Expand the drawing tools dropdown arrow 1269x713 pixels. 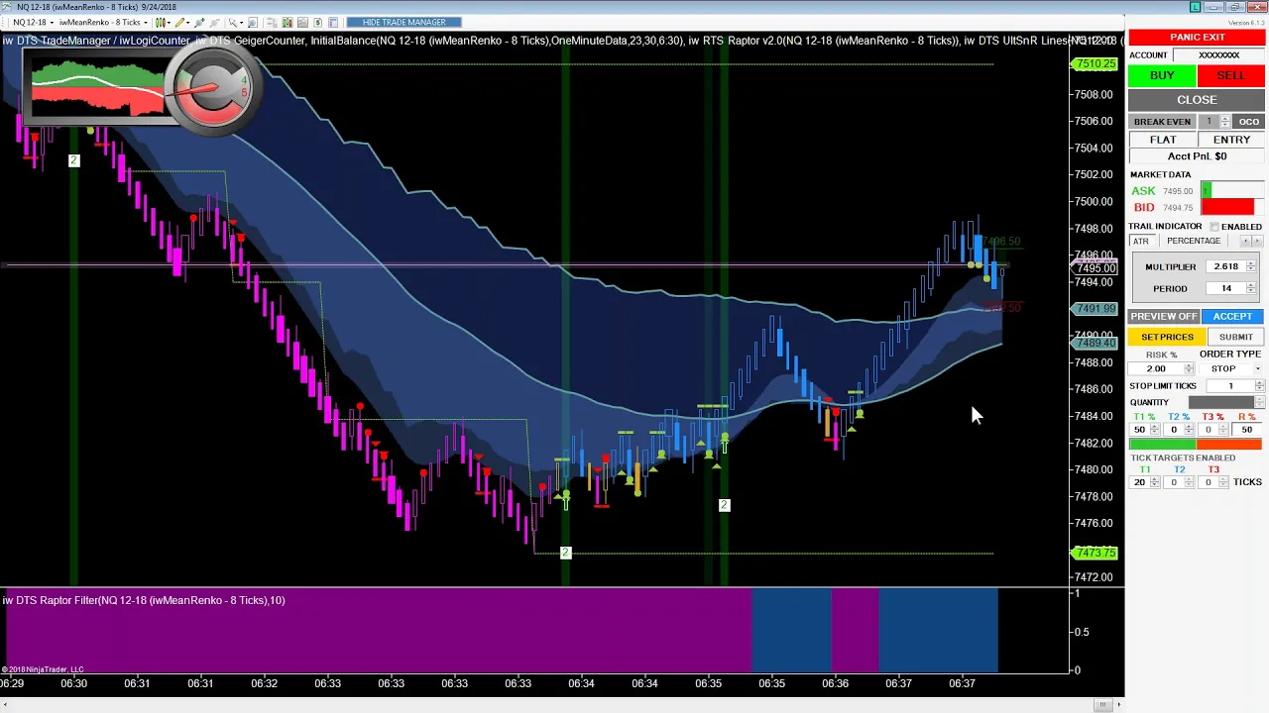(188, 22)
